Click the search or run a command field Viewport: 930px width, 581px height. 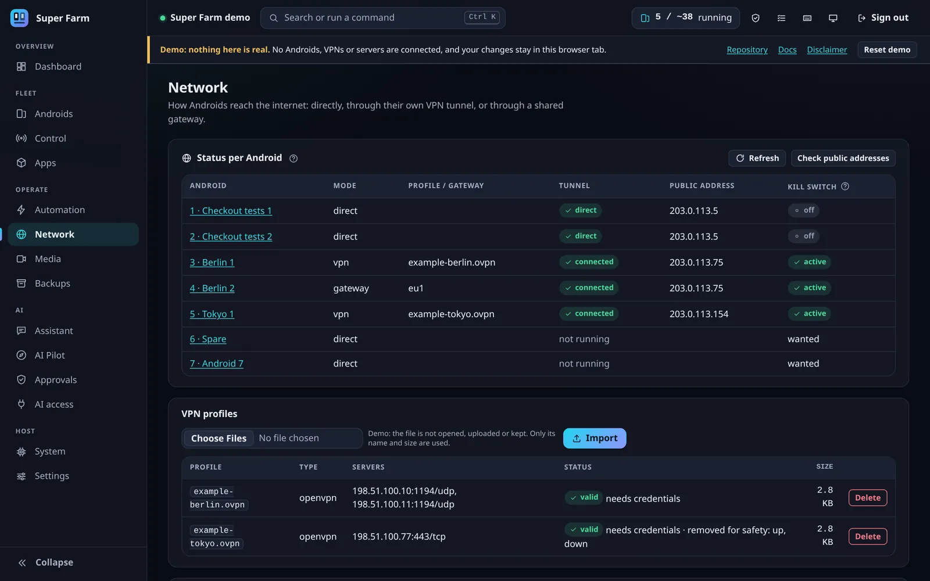382,18
